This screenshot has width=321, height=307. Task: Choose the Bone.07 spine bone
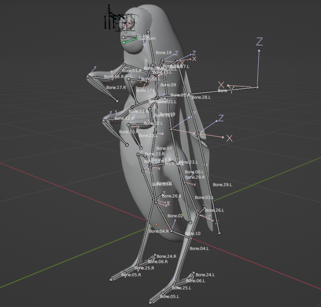point(164,148)
